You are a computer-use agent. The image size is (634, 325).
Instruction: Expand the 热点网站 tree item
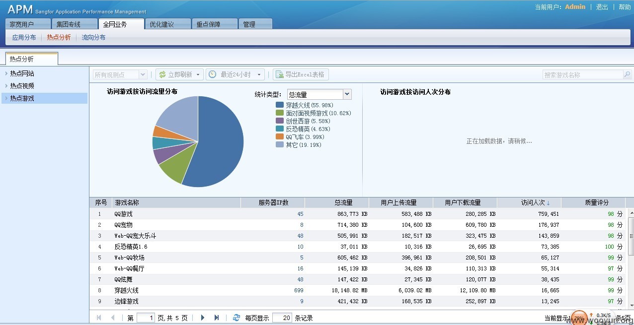pos(6,73)
